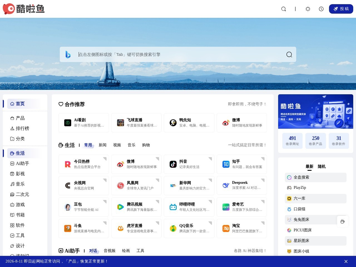Viewport: 356px width, 267px height.
Task: Click the 投稿 submit button
Action: click(341, 9)
